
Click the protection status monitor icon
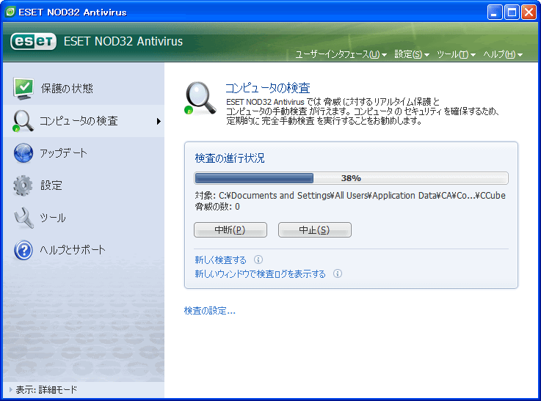point(23,89)
